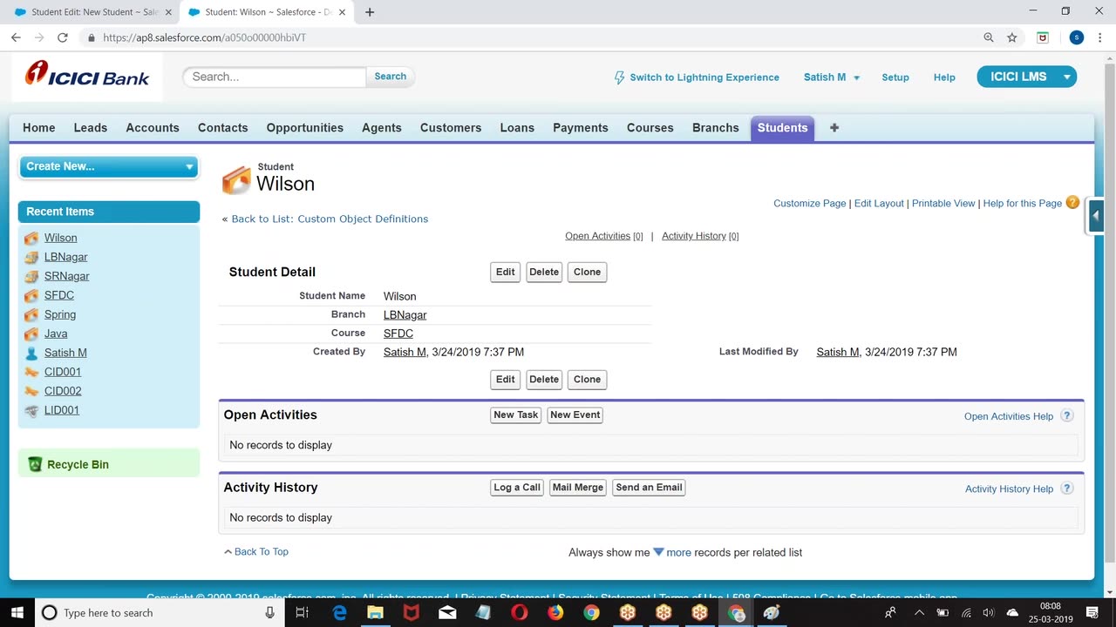Image resolution: width=1116 pixels, height=627 pixels.
Task: Click the Recycle Bin icon in the sidebar
Action: (35, 464)
